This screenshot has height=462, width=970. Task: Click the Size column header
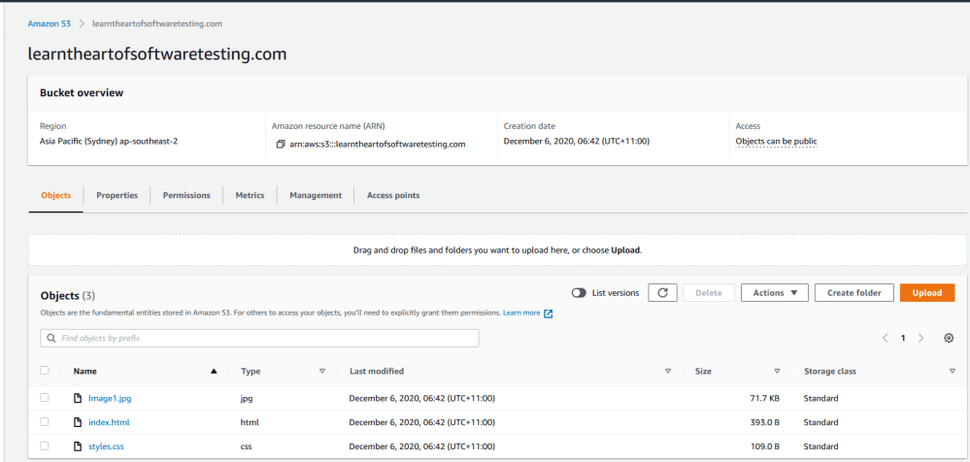703,371
